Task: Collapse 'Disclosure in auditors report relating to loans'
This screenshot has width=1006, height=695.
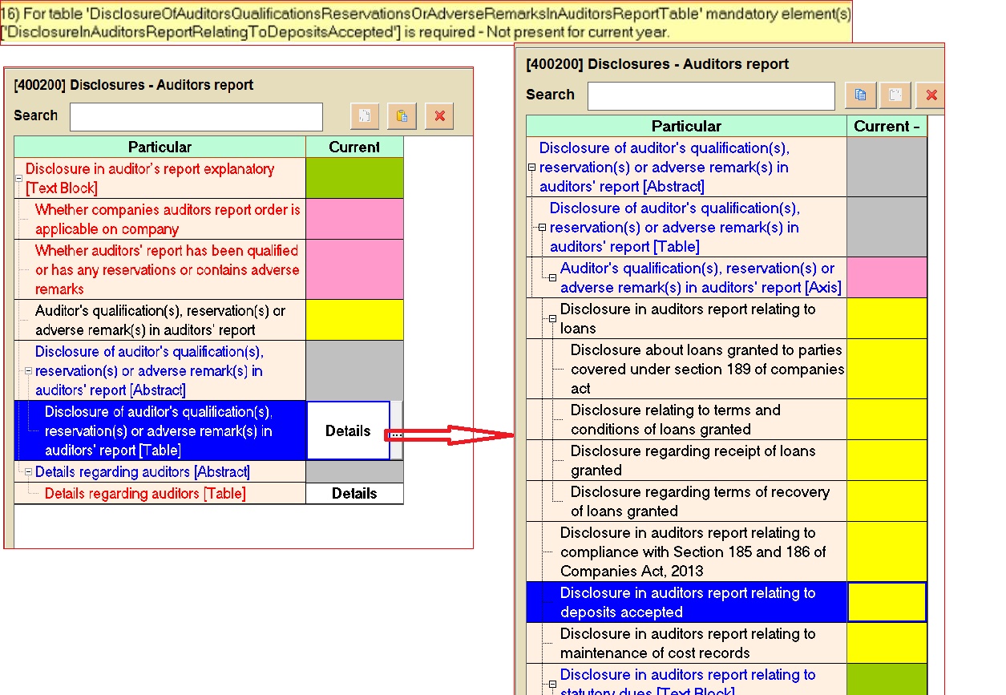Action: 552,319
